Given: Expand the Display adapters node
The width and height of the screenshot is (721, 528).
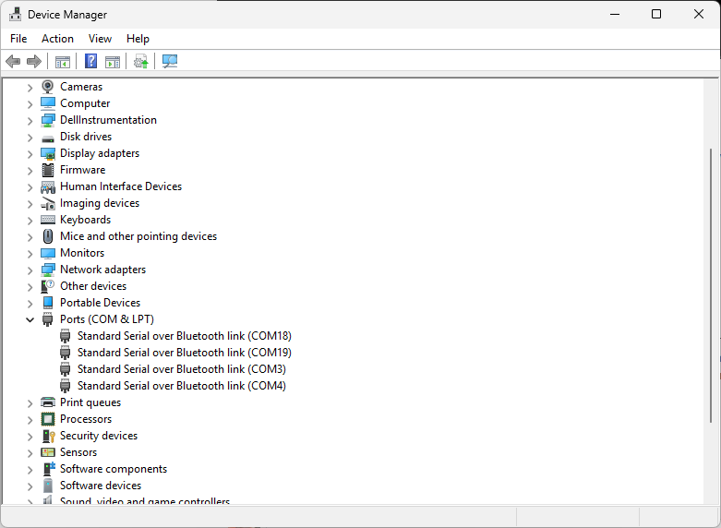Looking at the screenshot, I should [x=30, y=153].
